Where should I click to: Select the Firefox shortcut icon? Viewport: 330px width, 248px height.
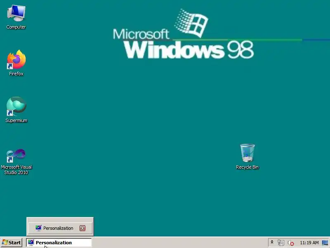16,63
